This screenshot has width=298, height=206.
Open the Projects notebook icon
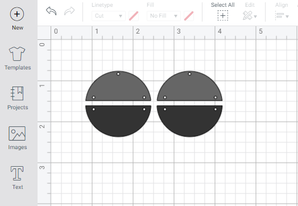point(17,93)
